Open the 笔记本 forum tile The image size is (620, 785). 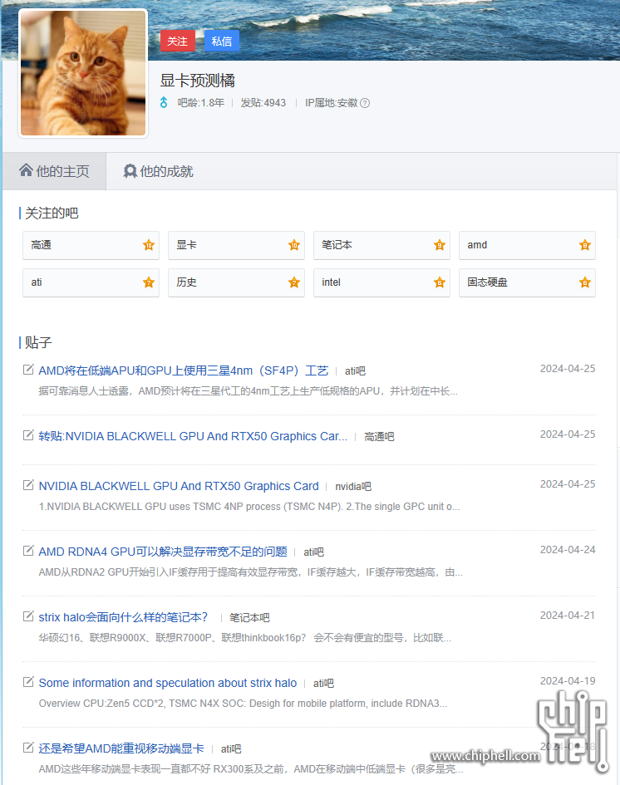coord(381,245)
